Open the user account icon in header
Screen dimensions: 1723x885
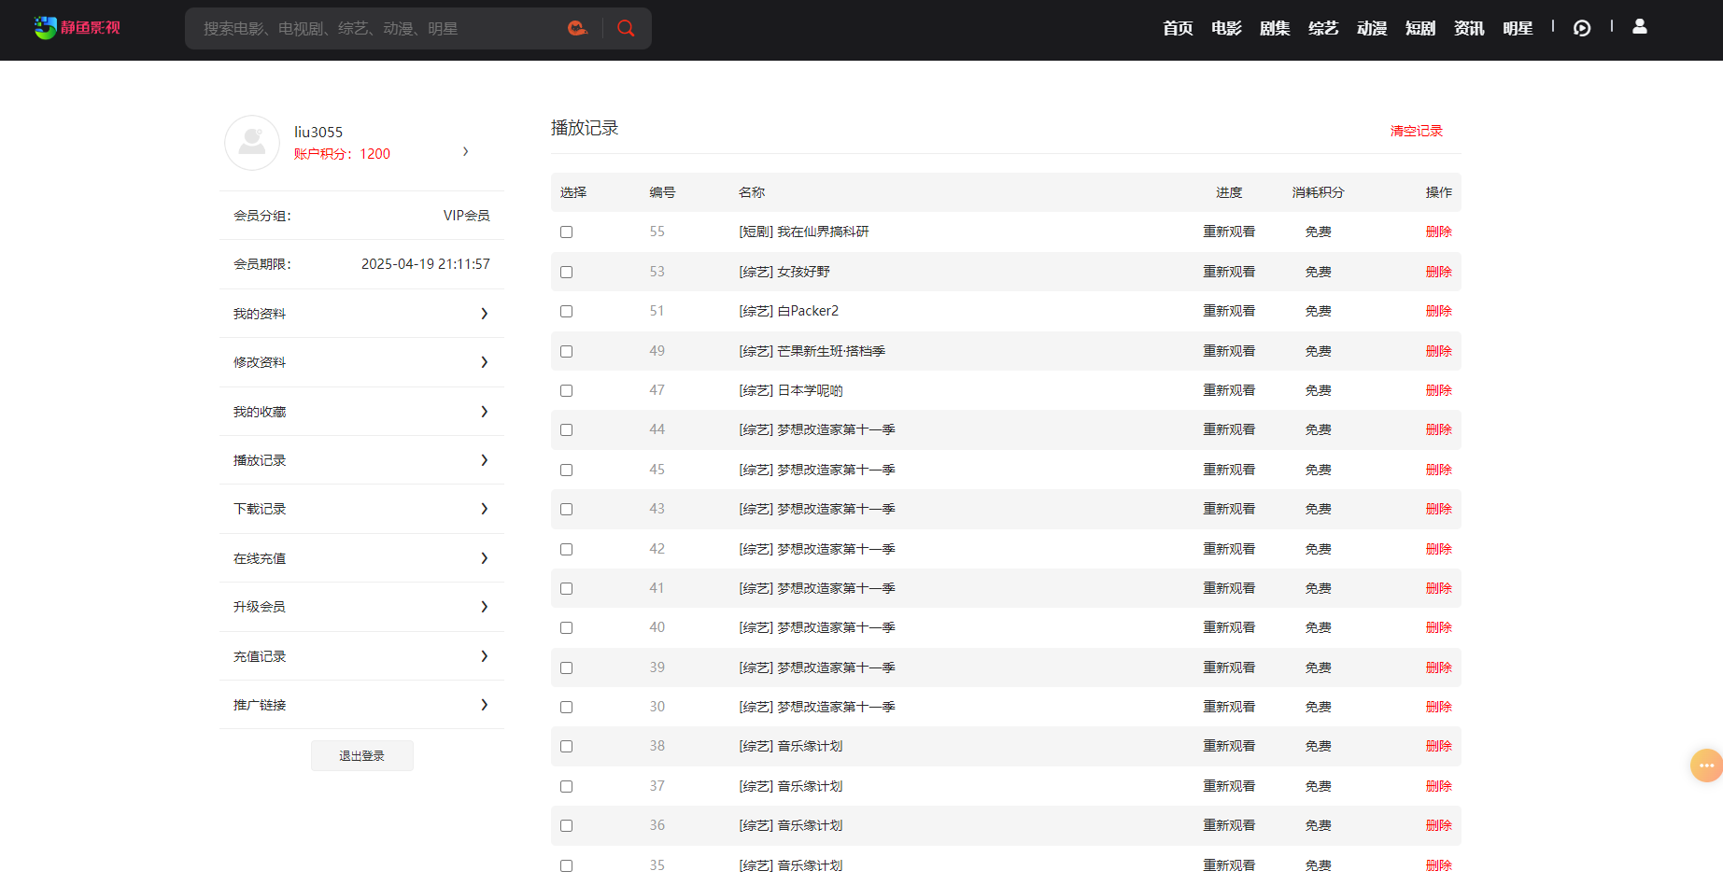(x=1639, y=27)
